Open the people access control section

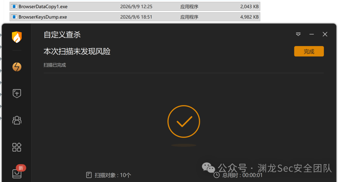(17, 120)
